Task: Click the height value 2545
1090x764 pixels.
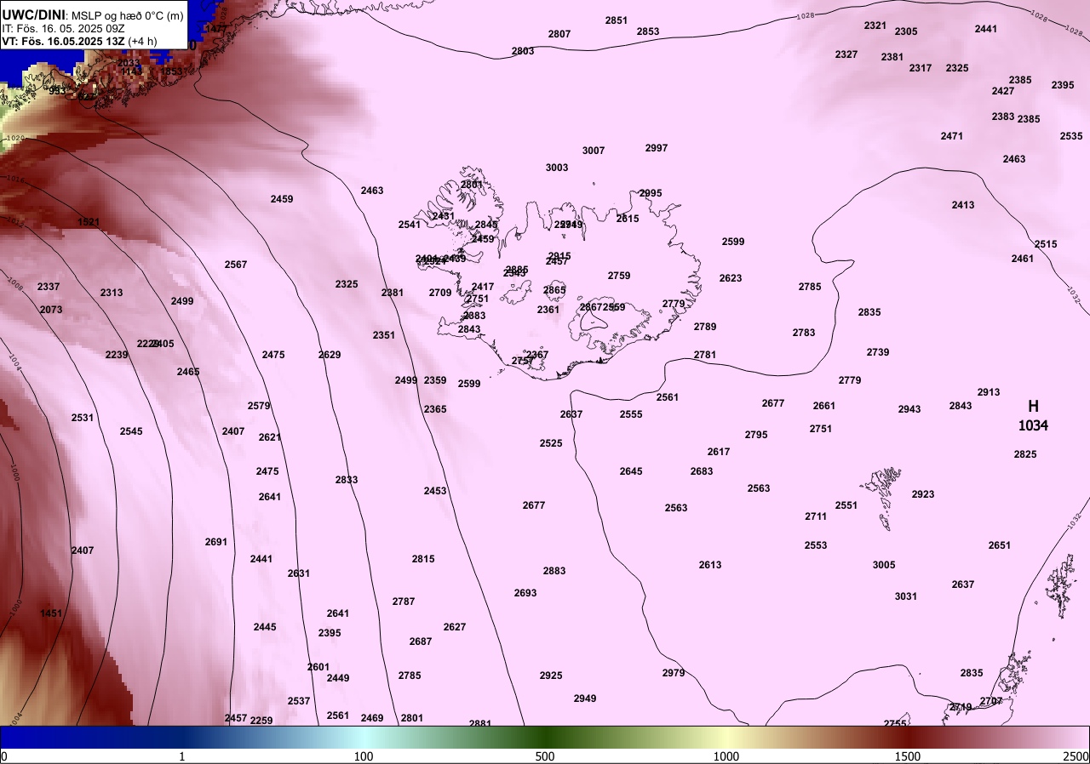Action: pos(131,431)
